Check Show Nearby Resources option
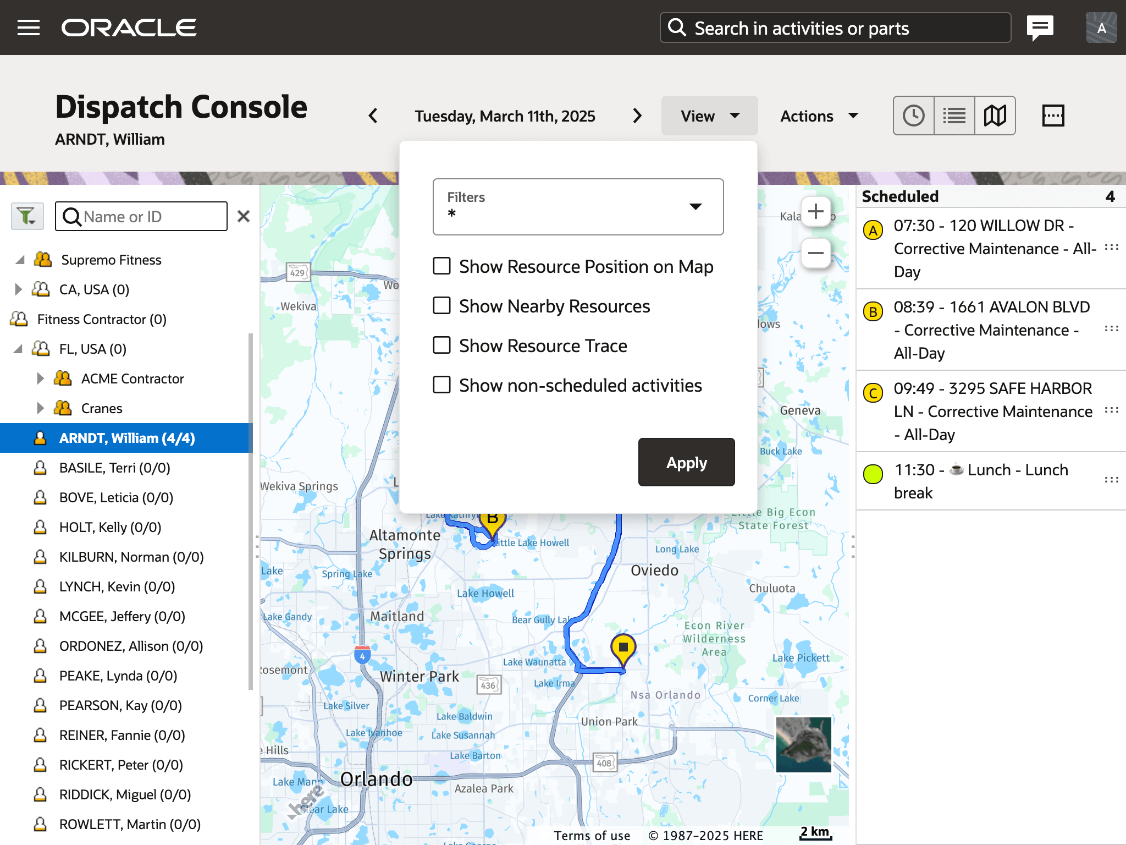The height and width of the screenshot is (845, 1126). (441, 306)
